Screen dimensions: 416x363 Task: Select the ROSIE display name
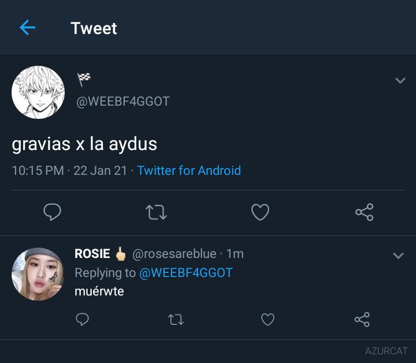92,253
